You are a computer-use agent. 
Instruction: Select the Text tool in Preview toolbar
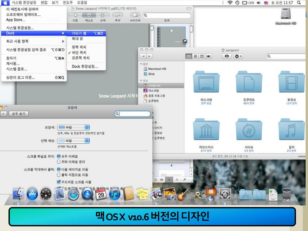coord(89,15)
